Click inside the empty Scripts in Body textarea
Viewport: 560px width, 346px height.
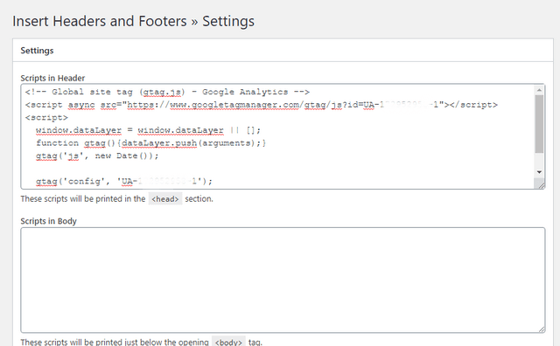click(x=283, y=280)
